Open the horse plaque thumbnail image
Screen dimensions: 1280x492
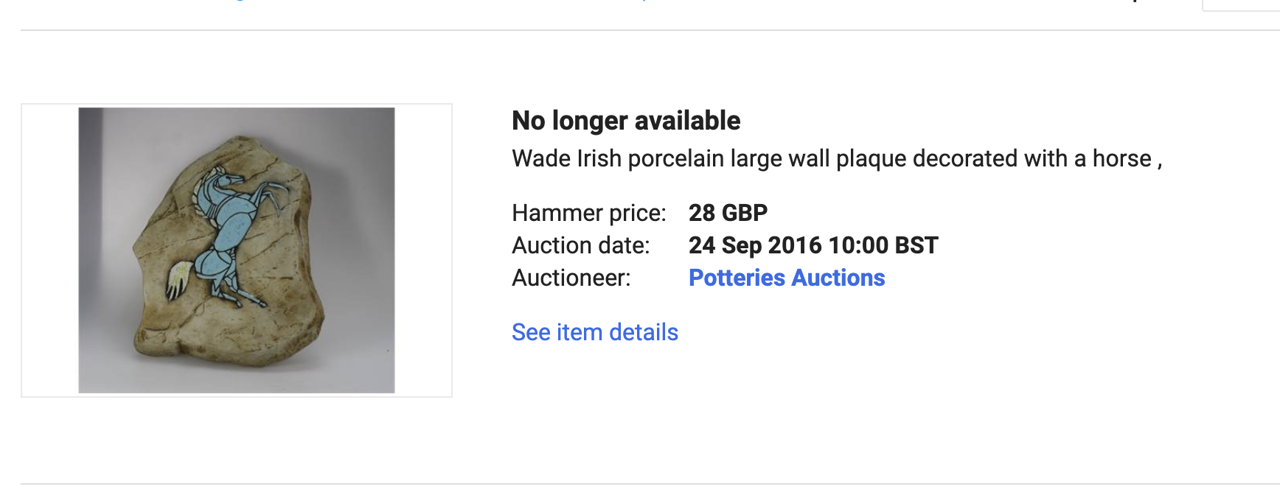pyautogui.click(x=236, y=250)
